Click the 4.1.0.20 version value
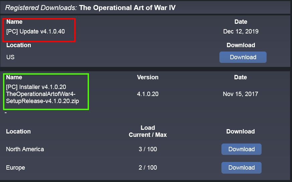The width and height of the screenshot is (292, 182). pyautogui.click(x=148, y=94)
